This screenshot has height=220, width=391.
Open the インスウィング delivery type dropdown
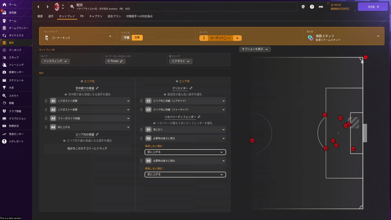tap(55, 61)
